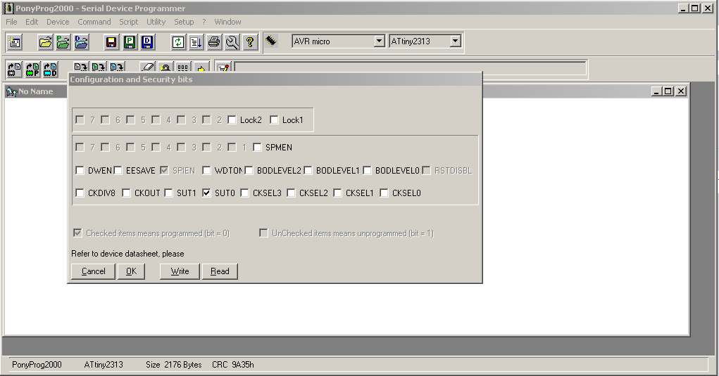The image size is (719, 376).
Task: Click the chip icon beside the device family combo
Action: click(x=271, y=41)
